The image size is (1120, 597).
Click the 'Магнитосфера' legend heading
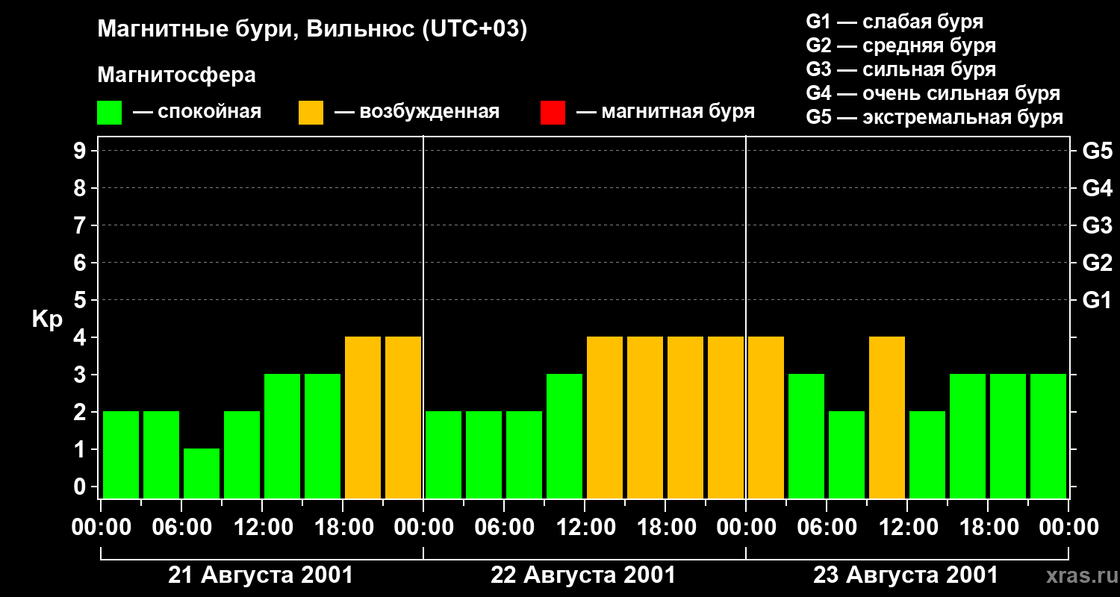[176, 75]
